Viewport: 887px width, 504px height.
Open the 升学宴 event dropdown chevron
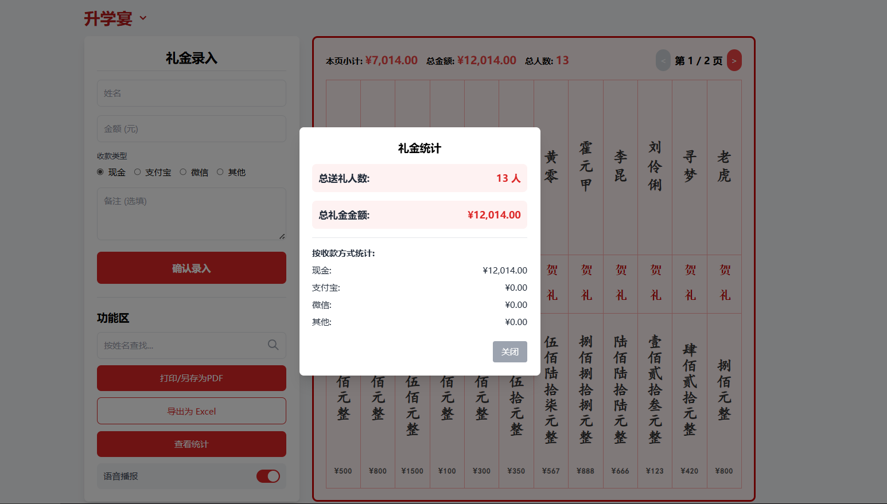point(143,18)
